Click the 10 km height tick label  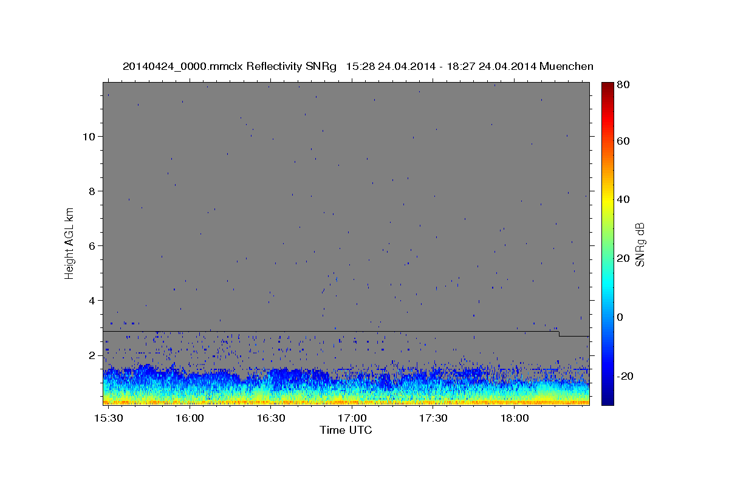click(89, 136)
